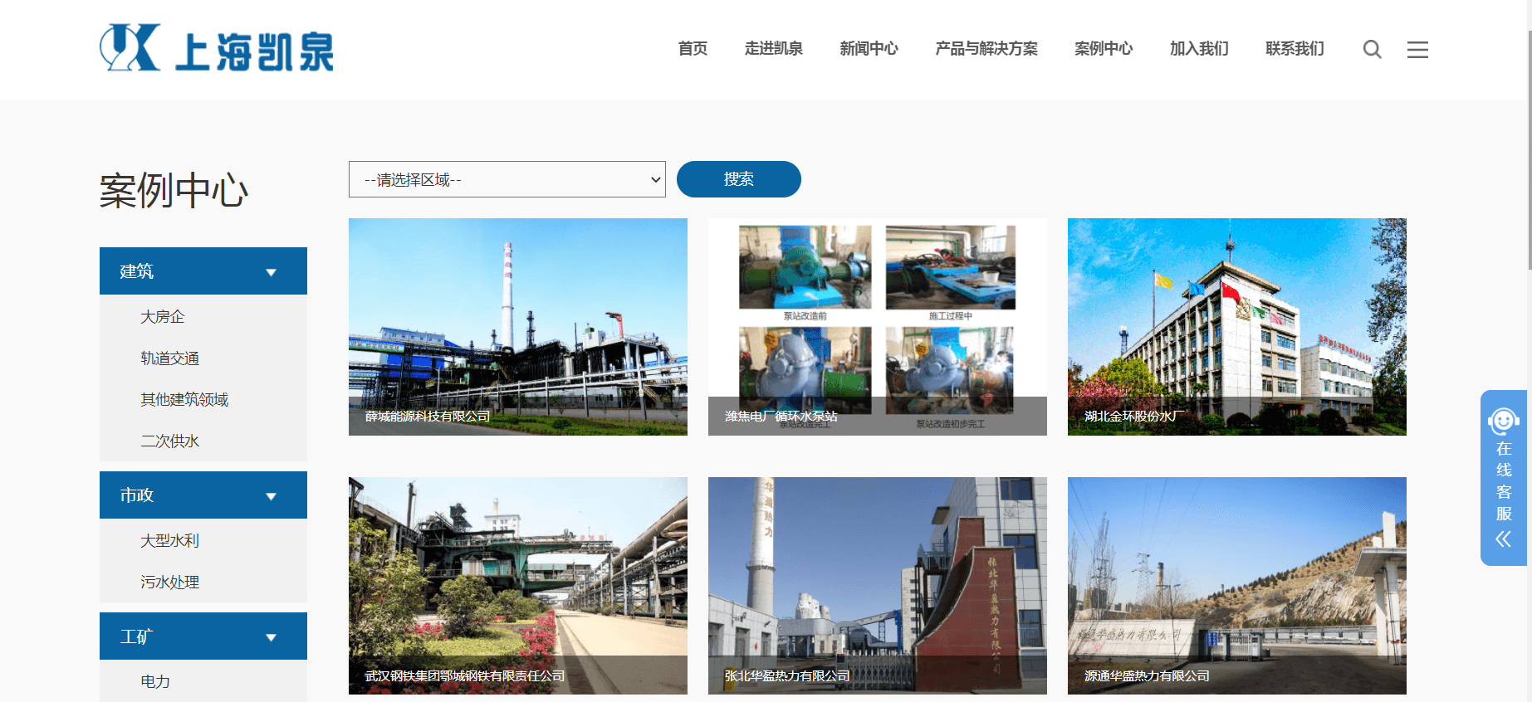The width and height of the screenshot is (1532, 702).
Task: Open 加入我们 menu item
Action: click(x=1199, y=49)
